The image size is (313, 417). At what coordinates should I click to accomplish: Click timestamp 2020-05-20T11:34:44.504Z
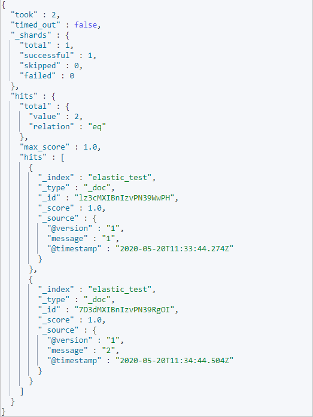click(x=174, y=361)
